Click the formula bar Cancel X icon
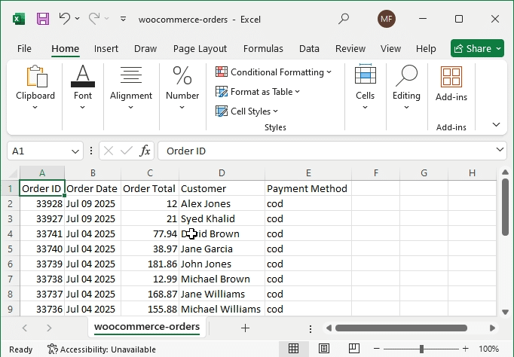Viewport: 514px width, 357px height. 109,151
